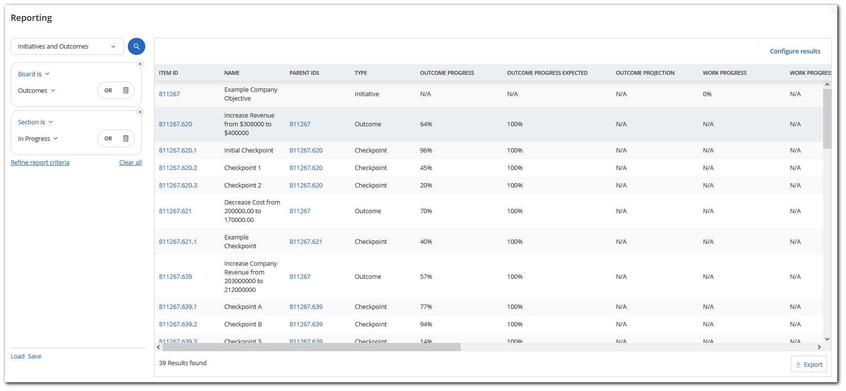Click the horizontal scrollbar thumb

coord(311,347)
